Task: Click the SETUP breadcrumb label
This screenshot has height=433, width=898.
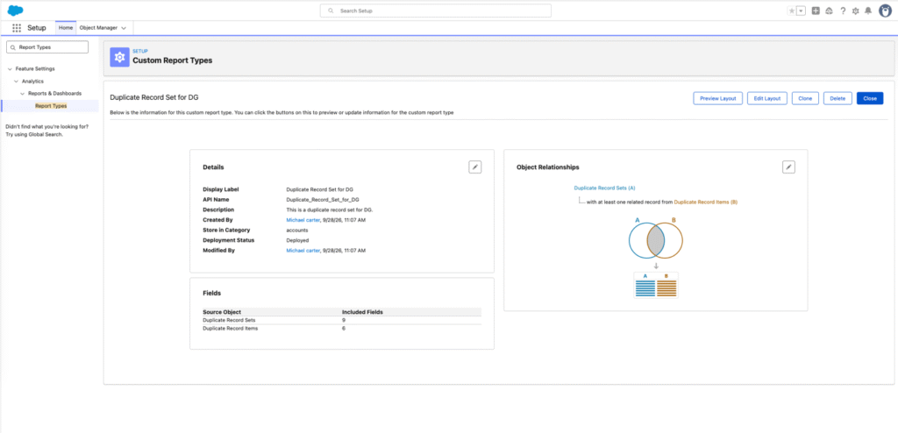Action: click(x=140, y=51)
